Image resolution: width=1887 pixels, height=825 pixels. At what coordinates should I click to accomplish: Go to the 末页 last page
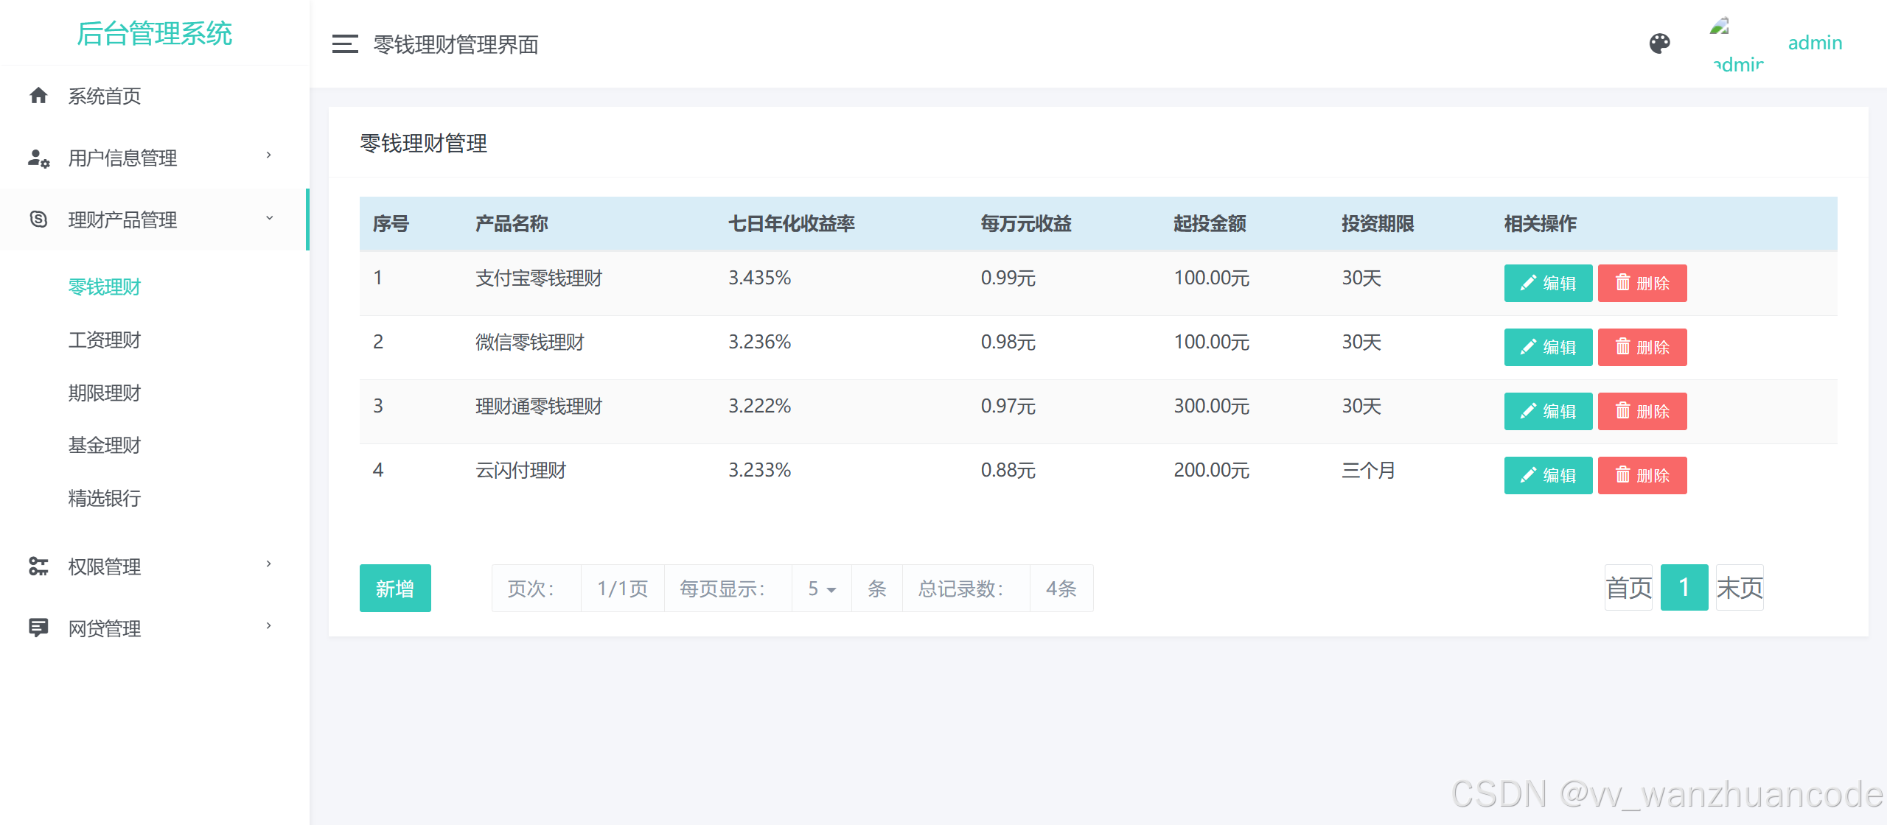pyautogui.click(x=1739, y=588)
